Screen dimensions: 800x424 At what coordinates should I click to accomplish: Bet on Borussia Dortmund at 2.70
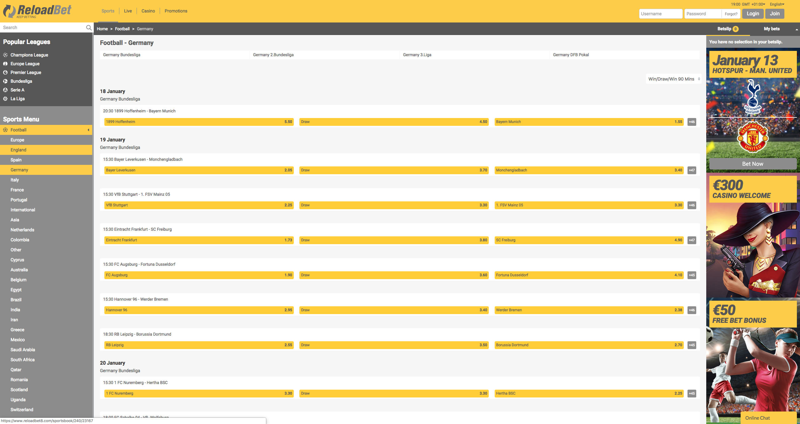click(x=589, y=345)
